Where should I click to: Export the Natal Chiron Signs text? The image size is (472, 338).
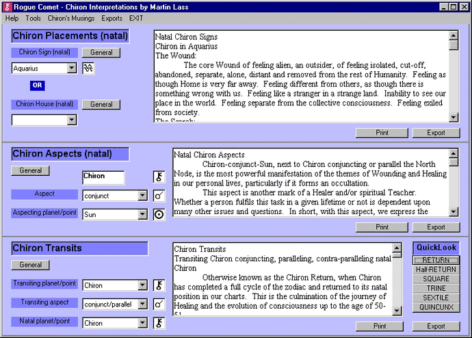click(436, 133)
